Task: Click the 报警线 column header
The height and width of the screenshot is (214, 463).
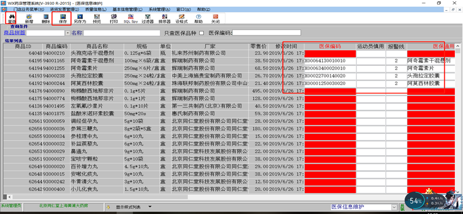Action: click(396, 47)
